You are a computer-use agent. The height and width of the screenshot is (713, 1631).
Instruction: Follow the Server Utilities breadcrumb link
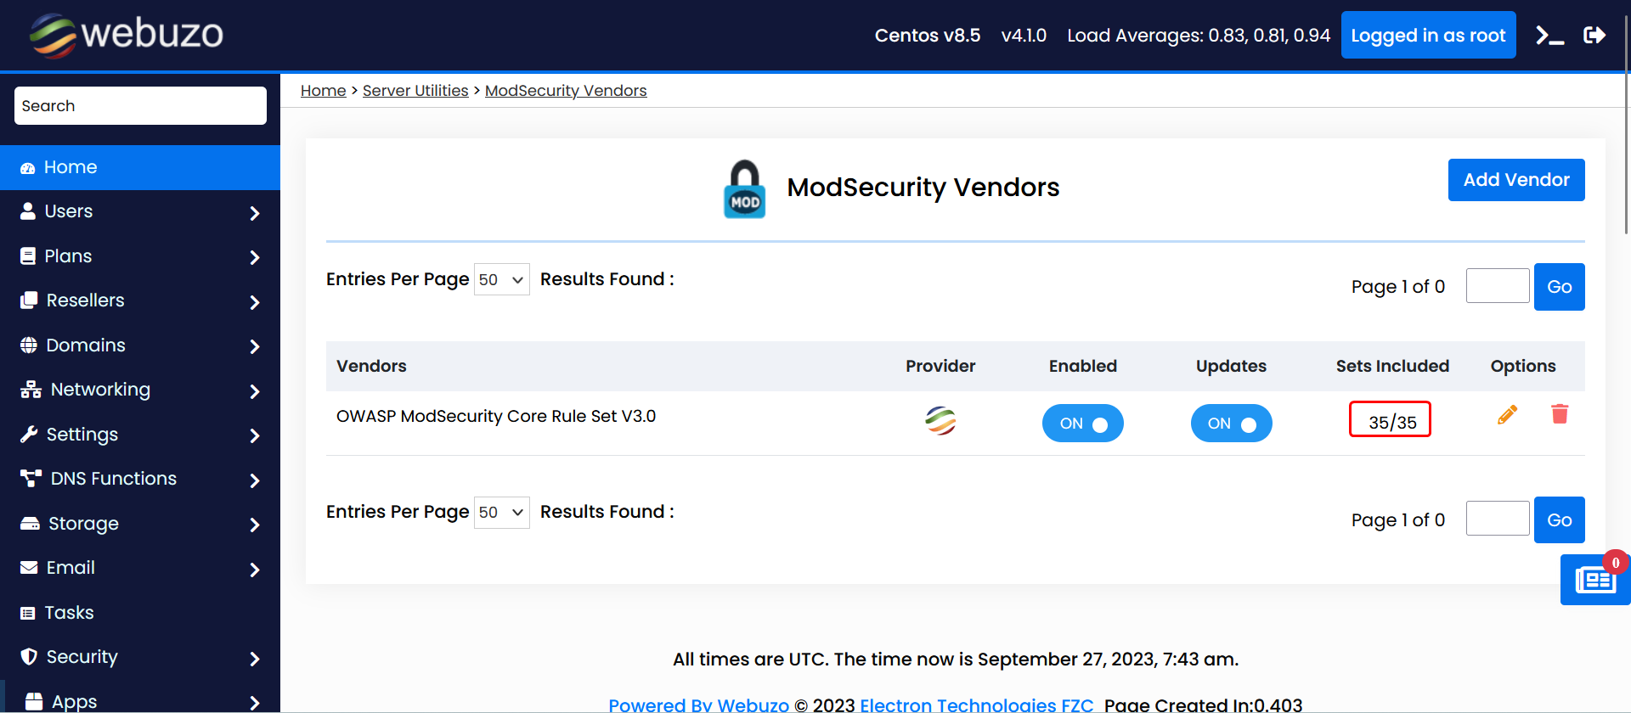coord(415,91)
